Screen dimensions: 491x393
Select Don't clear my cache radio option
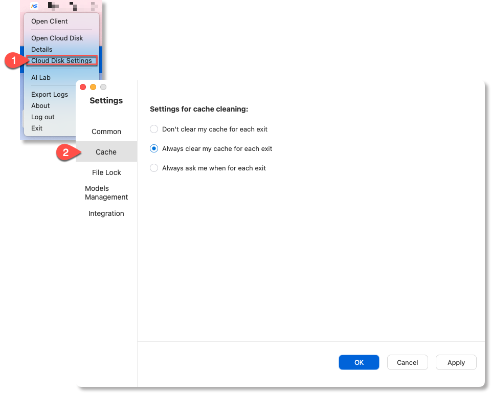[x=154, y=129]
